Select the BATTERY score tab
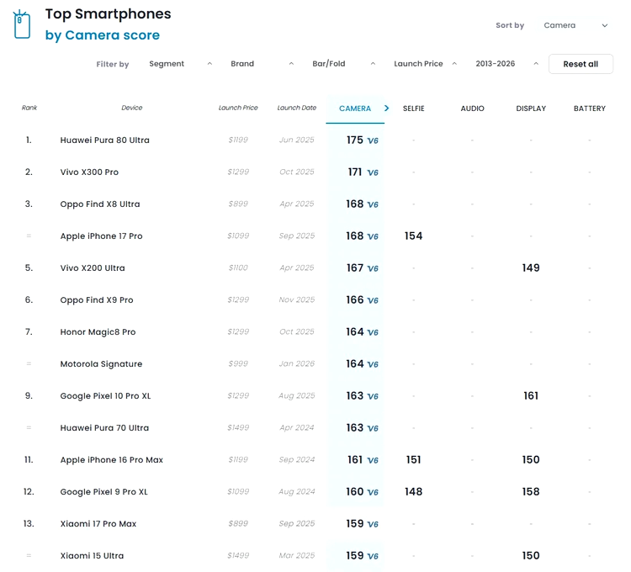This screenshot has width=631, height=572. point(589,109)
